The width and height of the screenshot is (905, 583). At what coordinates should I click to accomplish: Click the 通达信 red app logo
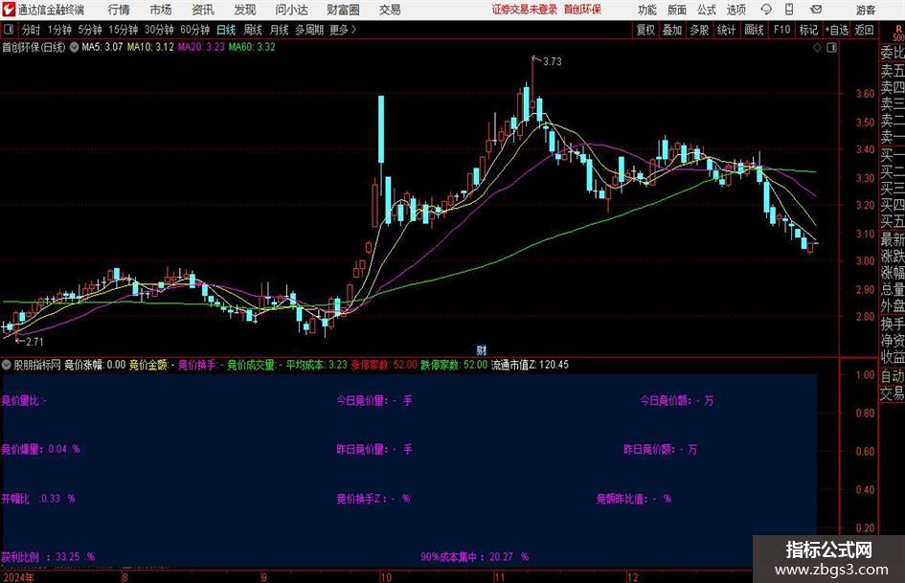click(x=8, y=10)
